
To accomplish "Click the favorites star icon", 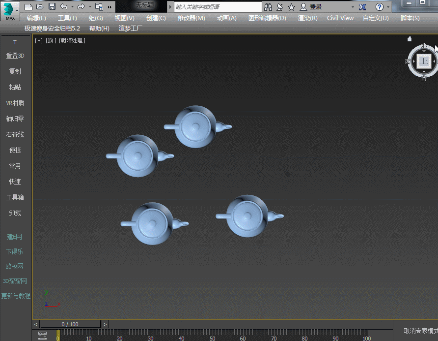I will (x=291, y=7).
